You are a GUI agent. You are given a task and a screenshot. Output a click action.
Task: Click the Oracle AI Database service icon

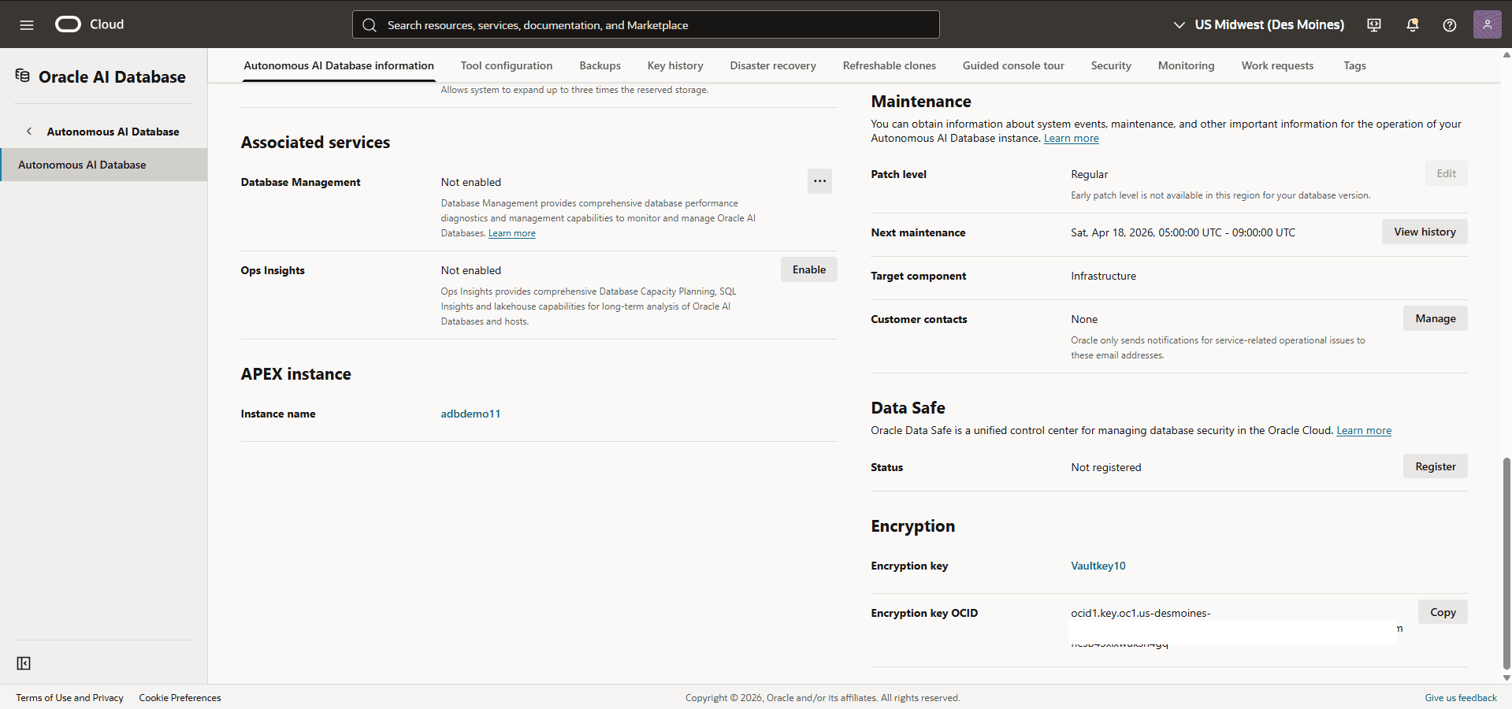[x=23, y=76]
